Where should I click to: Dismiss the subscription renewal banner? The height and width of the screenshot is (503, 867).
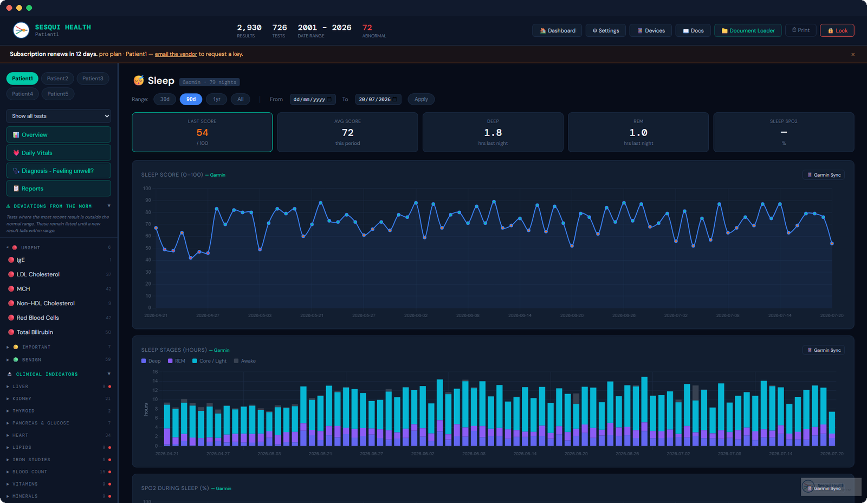tap(853, 54)
